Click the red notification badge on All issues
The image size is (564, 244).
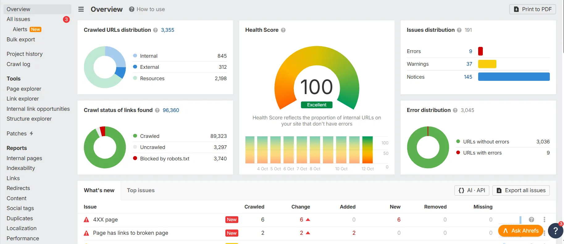pos(66,19)
